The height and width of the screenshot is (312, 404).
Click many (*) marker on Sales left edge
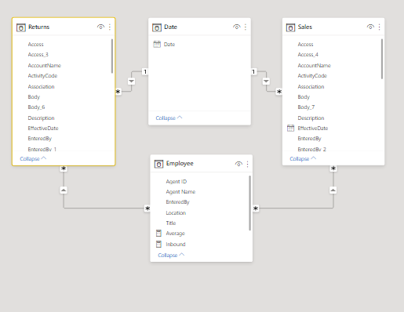click(x=279, y=92)
